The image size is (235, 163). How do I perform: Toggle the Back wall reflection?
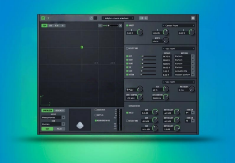[x=127, y=71]
